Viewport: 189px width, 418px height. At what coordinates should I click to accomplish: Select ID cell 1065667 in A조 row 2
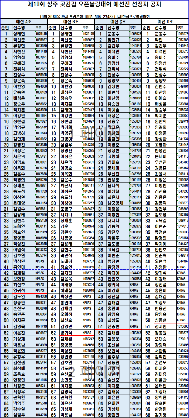click(41, 40)
